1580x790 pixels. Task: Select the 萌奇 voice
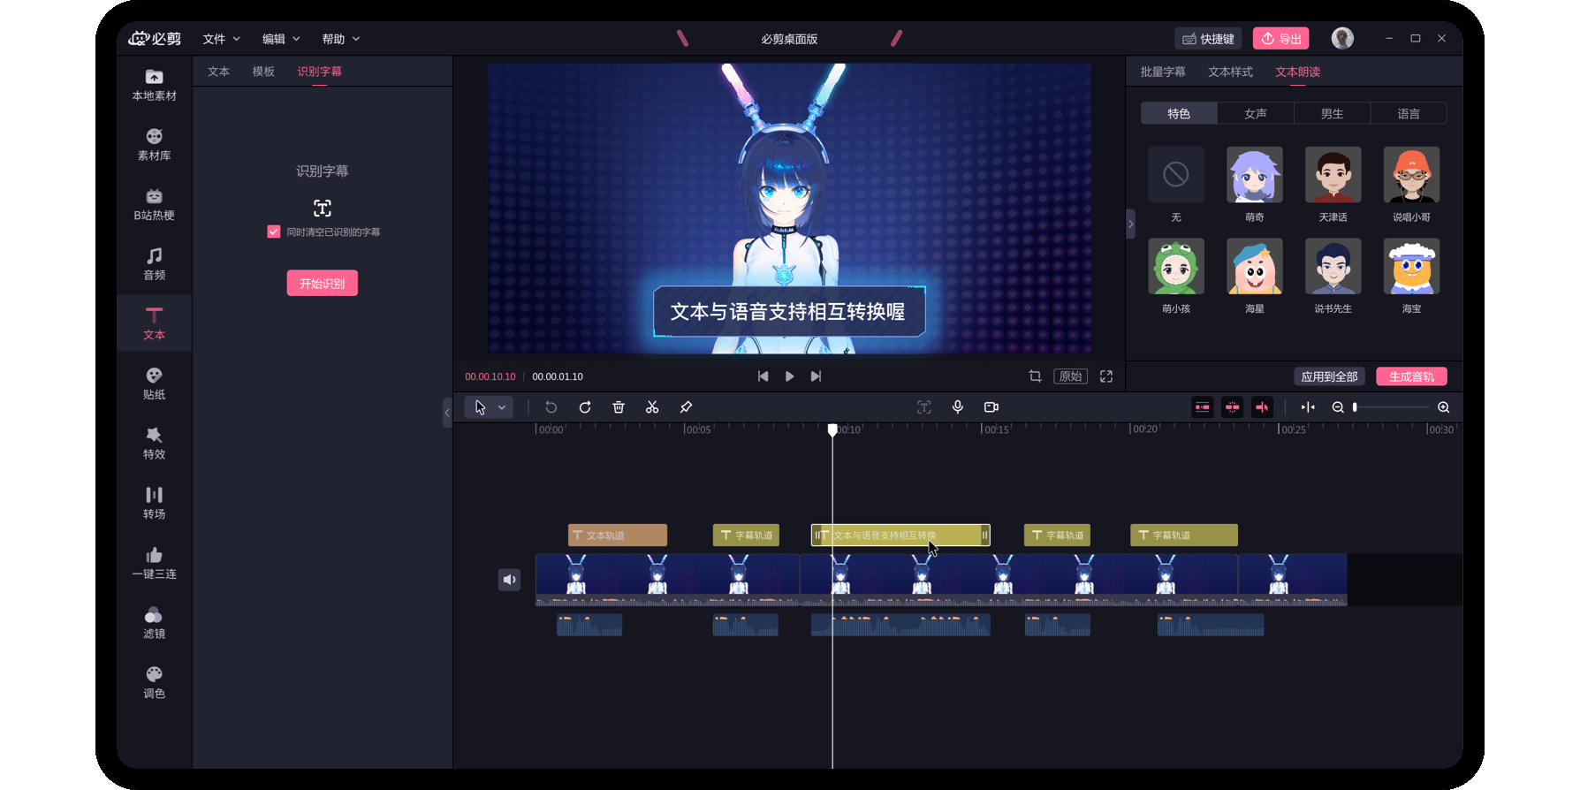(1255, 175)
